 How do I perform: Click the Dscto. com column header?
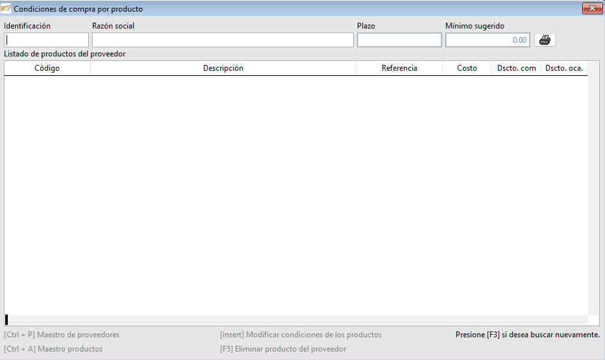pyautogui.click(x=516, y=68)
